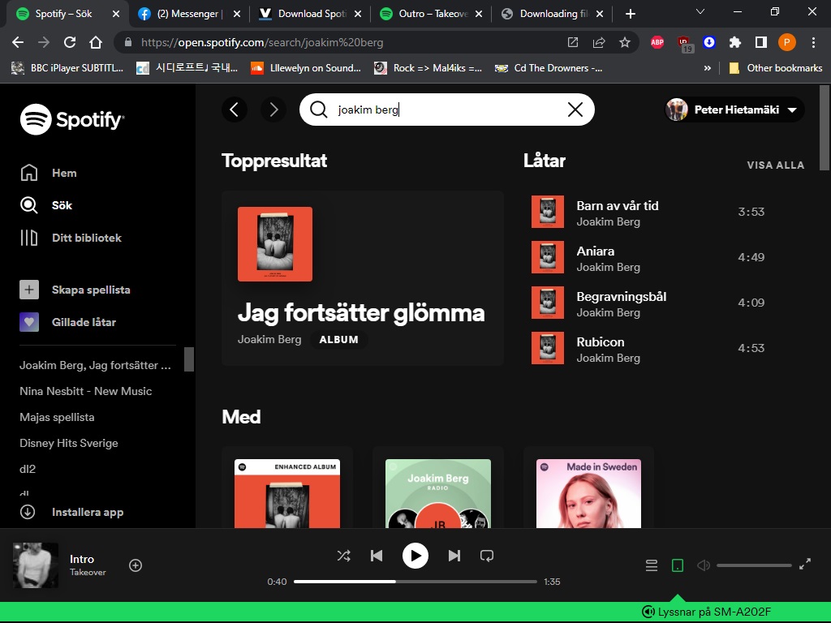
Task: Open Chrome three-dot menu
Action: point(813,42)
